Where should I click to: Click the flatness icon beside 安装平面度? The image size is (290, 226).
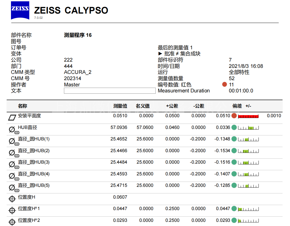coord(12,118)
